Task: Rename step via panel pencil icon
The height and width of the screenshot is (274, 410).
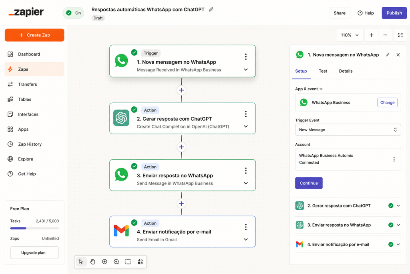Action: pos(388,55)
